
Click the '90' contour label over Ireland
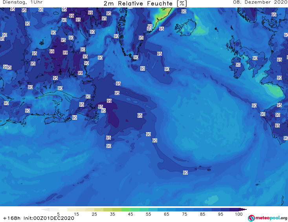pyautogui.click(x=238, y=65)
